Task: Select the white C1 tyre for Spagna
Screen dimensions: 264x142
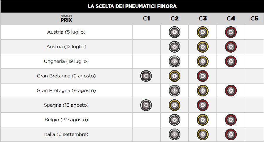Action: pos(146,105)
